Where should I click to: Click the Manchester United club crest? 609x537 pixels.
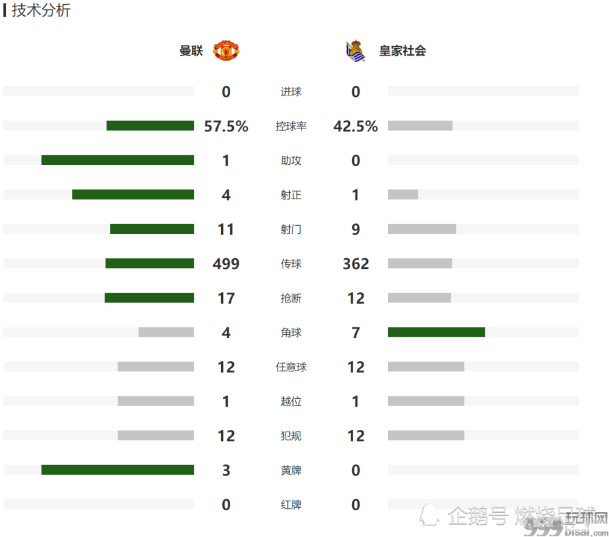click(x=226, y=51)
